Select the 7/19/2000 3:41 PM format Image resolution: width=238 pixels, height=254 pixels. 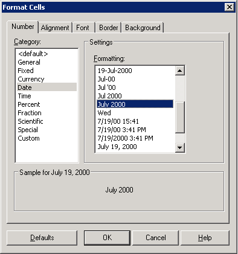pyautogui.click(x=135, y=138)
